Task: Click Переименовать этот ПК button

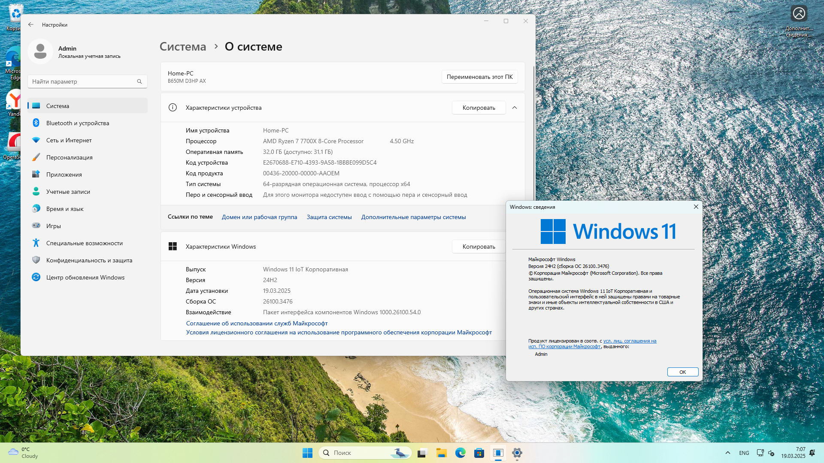Action: (x=479, y=77)
